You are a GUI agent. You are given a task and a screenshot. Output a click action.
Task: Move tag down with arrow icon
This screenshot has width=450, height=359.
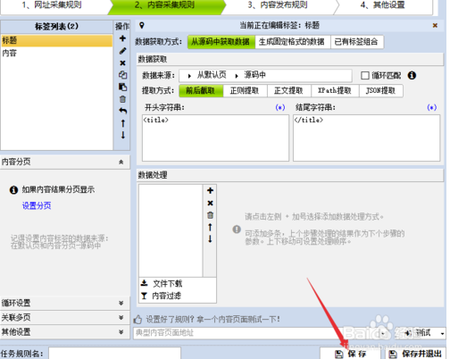(123, 135)
